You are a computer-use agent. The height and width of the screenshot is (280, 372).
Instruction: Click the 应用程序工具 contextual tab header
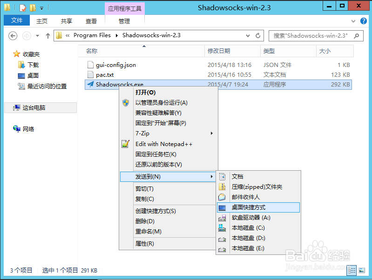click(x=125, y=8)
